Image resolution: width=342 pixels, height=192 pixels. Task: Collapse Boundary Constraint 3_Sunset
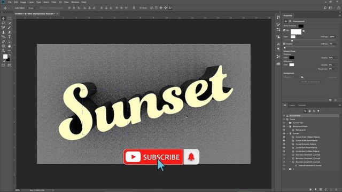pyautogui.click(x=290, y=162)
